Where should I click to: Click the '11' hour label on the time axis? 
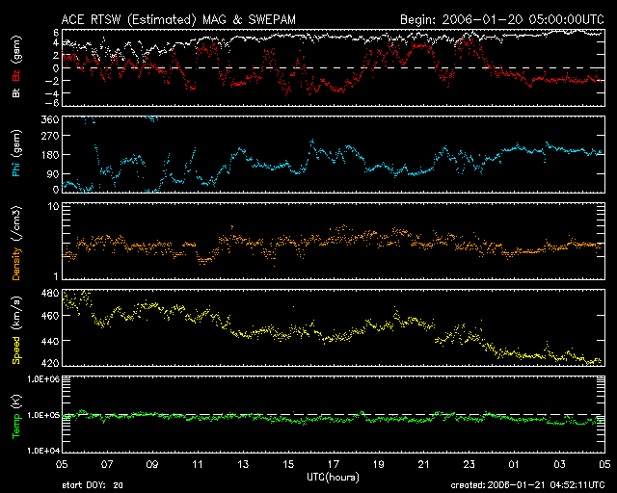coord(198,465)
